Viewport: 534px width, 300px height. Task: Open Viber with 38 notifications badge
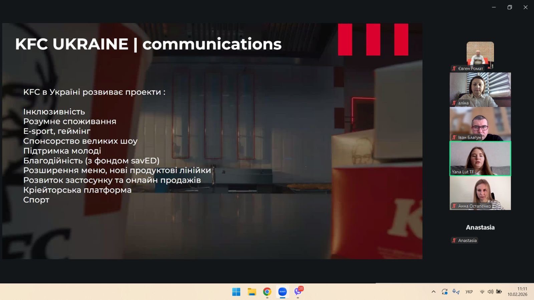[x=298, y=292]
